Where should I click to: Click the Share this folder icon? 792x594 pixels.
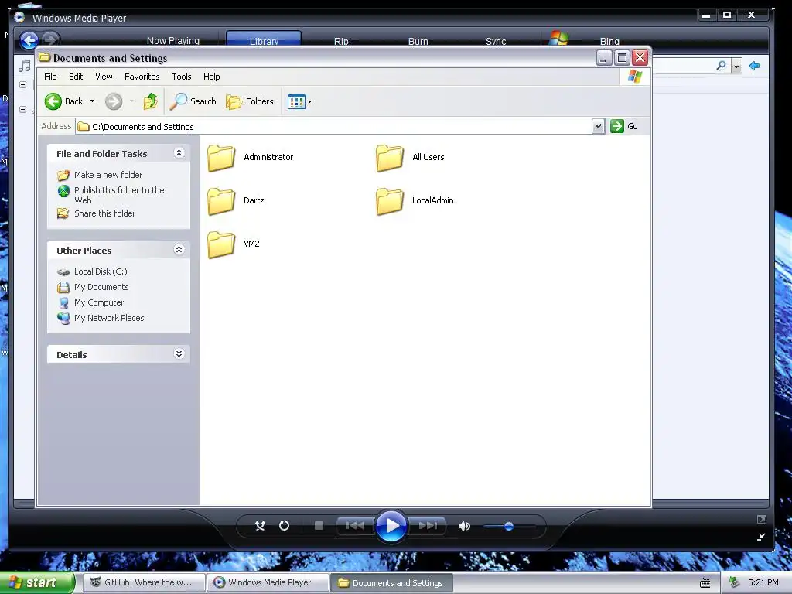point(63,213)
